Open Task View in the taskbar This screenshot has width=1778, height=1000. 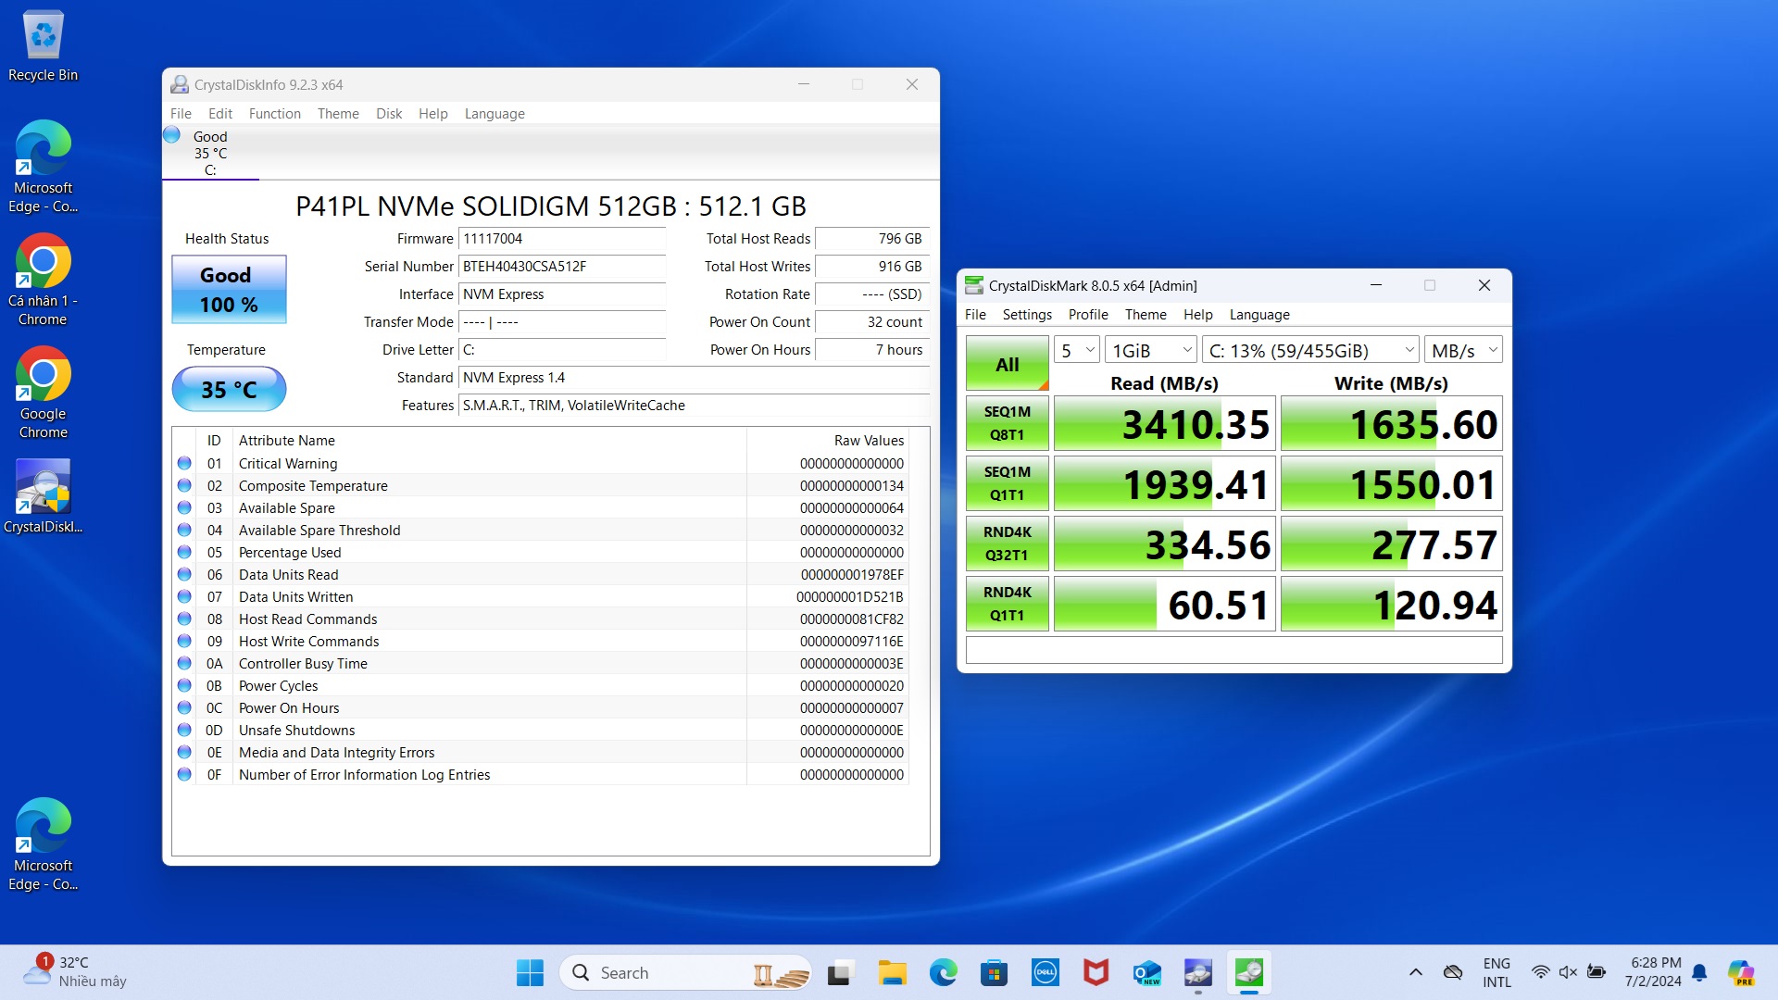pyautogui.click(x=840, y=973)
